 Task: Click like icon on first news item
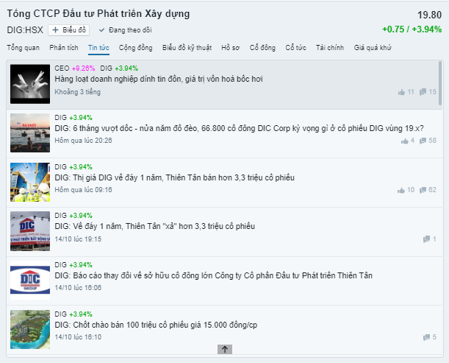tap(401, 92)
